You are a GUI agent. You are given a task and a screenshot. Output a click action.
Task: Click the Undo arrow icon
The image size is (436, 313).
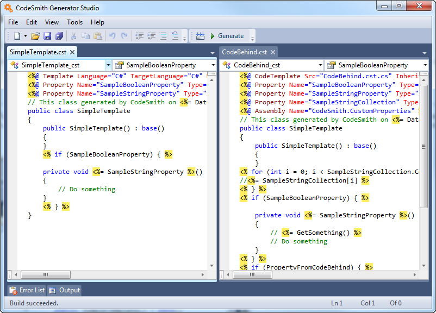pos(113,36)
